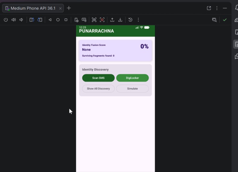The image size is (238, 172).
Task: Add a new device tab with plus
Action: pyautogui.click(x=69, y=8)
